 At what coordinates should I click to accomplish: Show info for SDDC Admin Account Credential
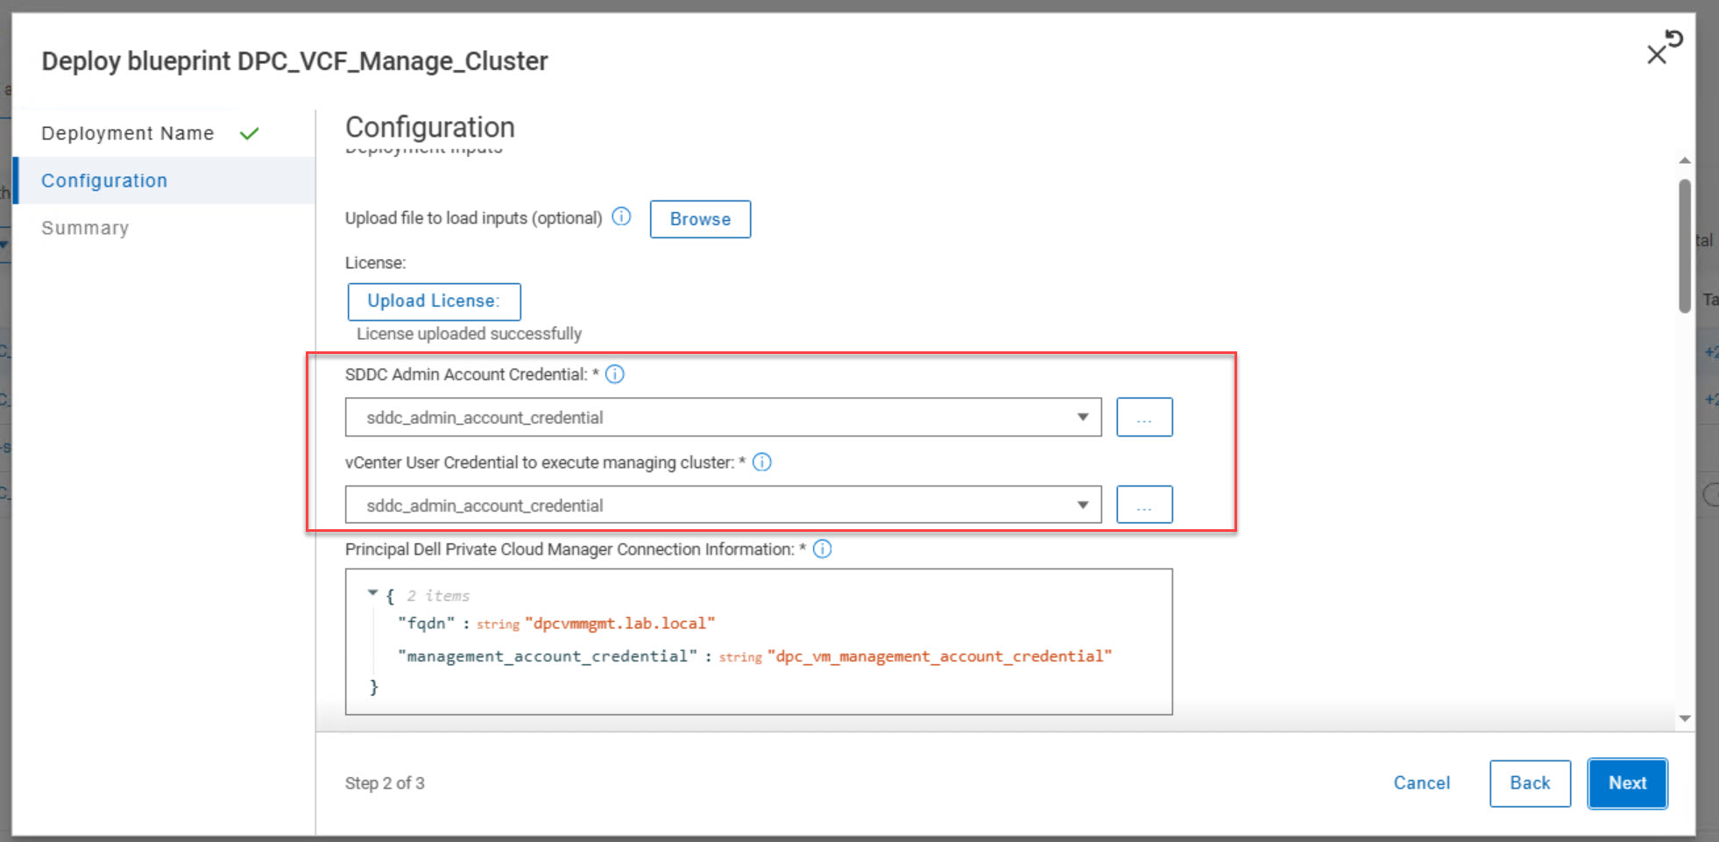pos(615,374)
